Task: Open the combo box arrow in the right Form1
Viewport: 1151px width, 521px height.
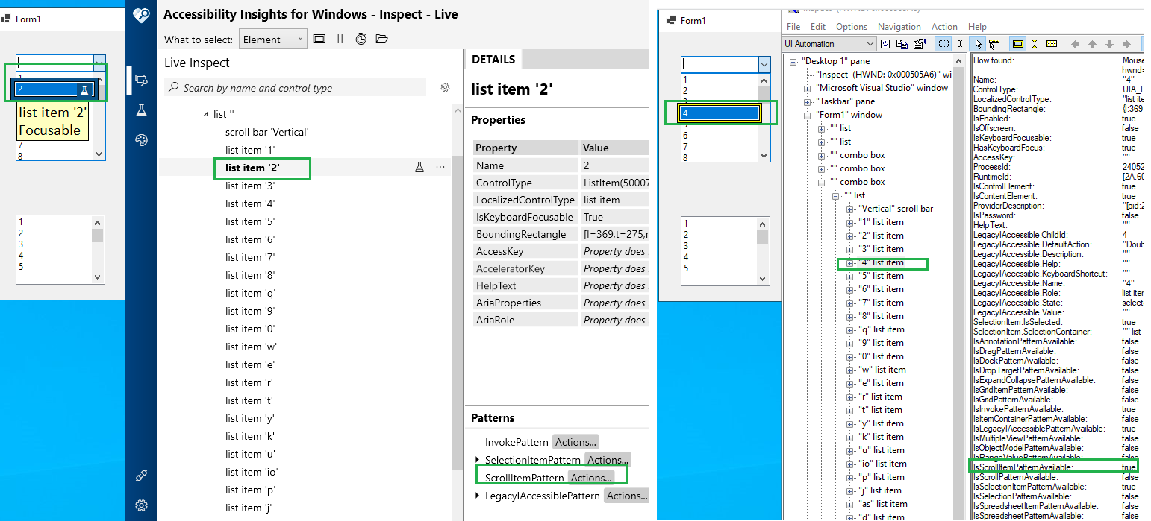Action: tap(763, 65)
